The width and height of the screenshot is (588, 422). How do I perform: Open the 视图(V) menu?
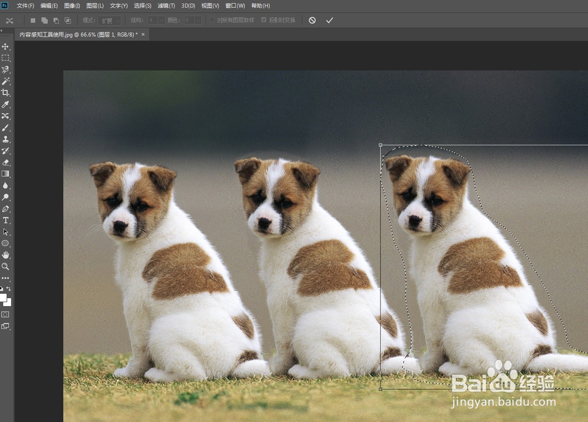coord(210,6)
